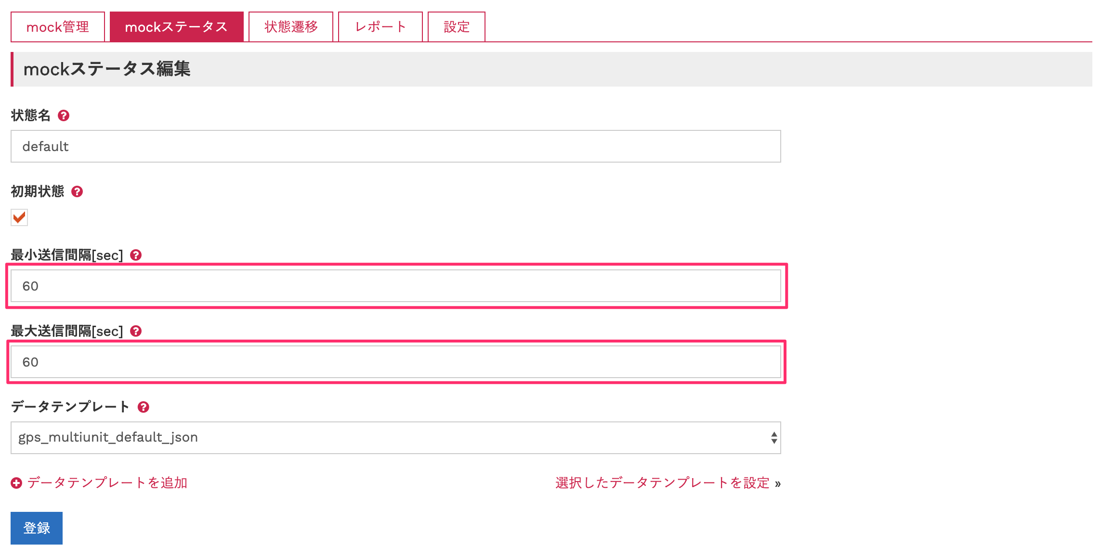Image resolution: width=1101 pixels, height=559 pixels.
Task: Open the 状態遷移 tab
Action: coord(291,27)
